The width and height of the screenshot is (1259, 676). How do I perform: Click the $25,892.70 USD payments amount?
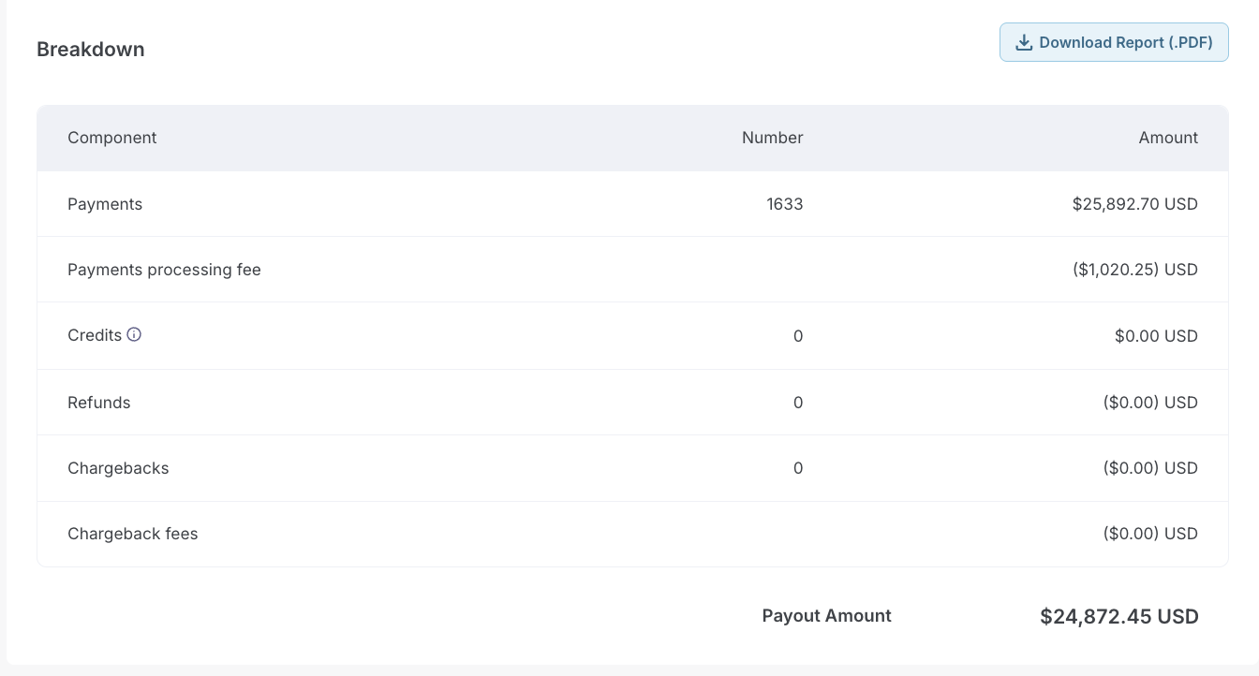tap(1134, 204)
